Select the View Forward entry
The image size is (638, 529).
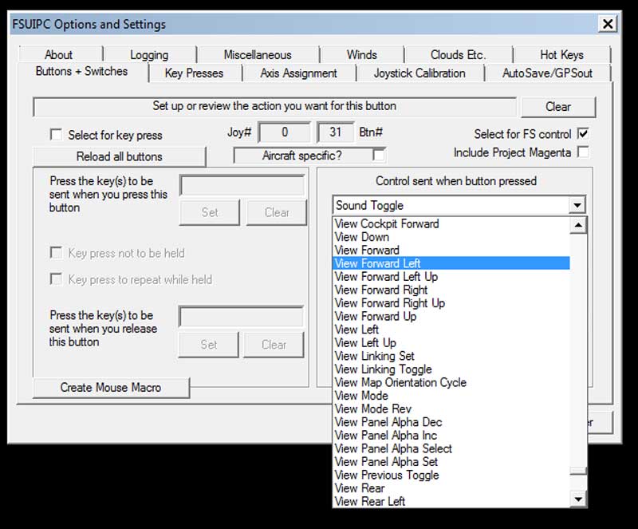point(451,250)
